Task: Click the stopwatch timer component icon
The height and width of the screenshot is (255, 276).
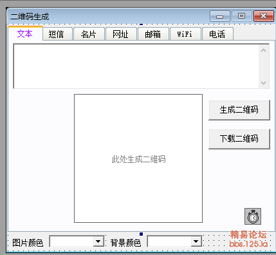Action: [x=253, y=216]
